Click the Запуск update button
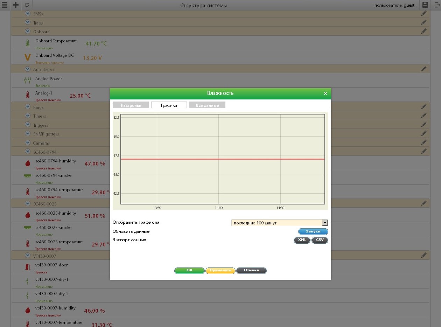441x327 pixels. pyautogui.click(x=313, y=231)
